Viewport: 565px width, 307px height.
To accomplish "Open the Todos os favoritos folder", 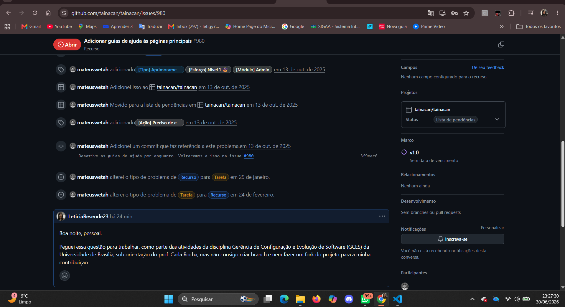I will point(538,27).
